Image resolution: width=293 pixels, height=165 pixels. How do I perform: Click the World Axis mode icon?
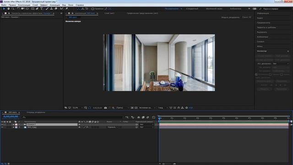click(82, 9)
